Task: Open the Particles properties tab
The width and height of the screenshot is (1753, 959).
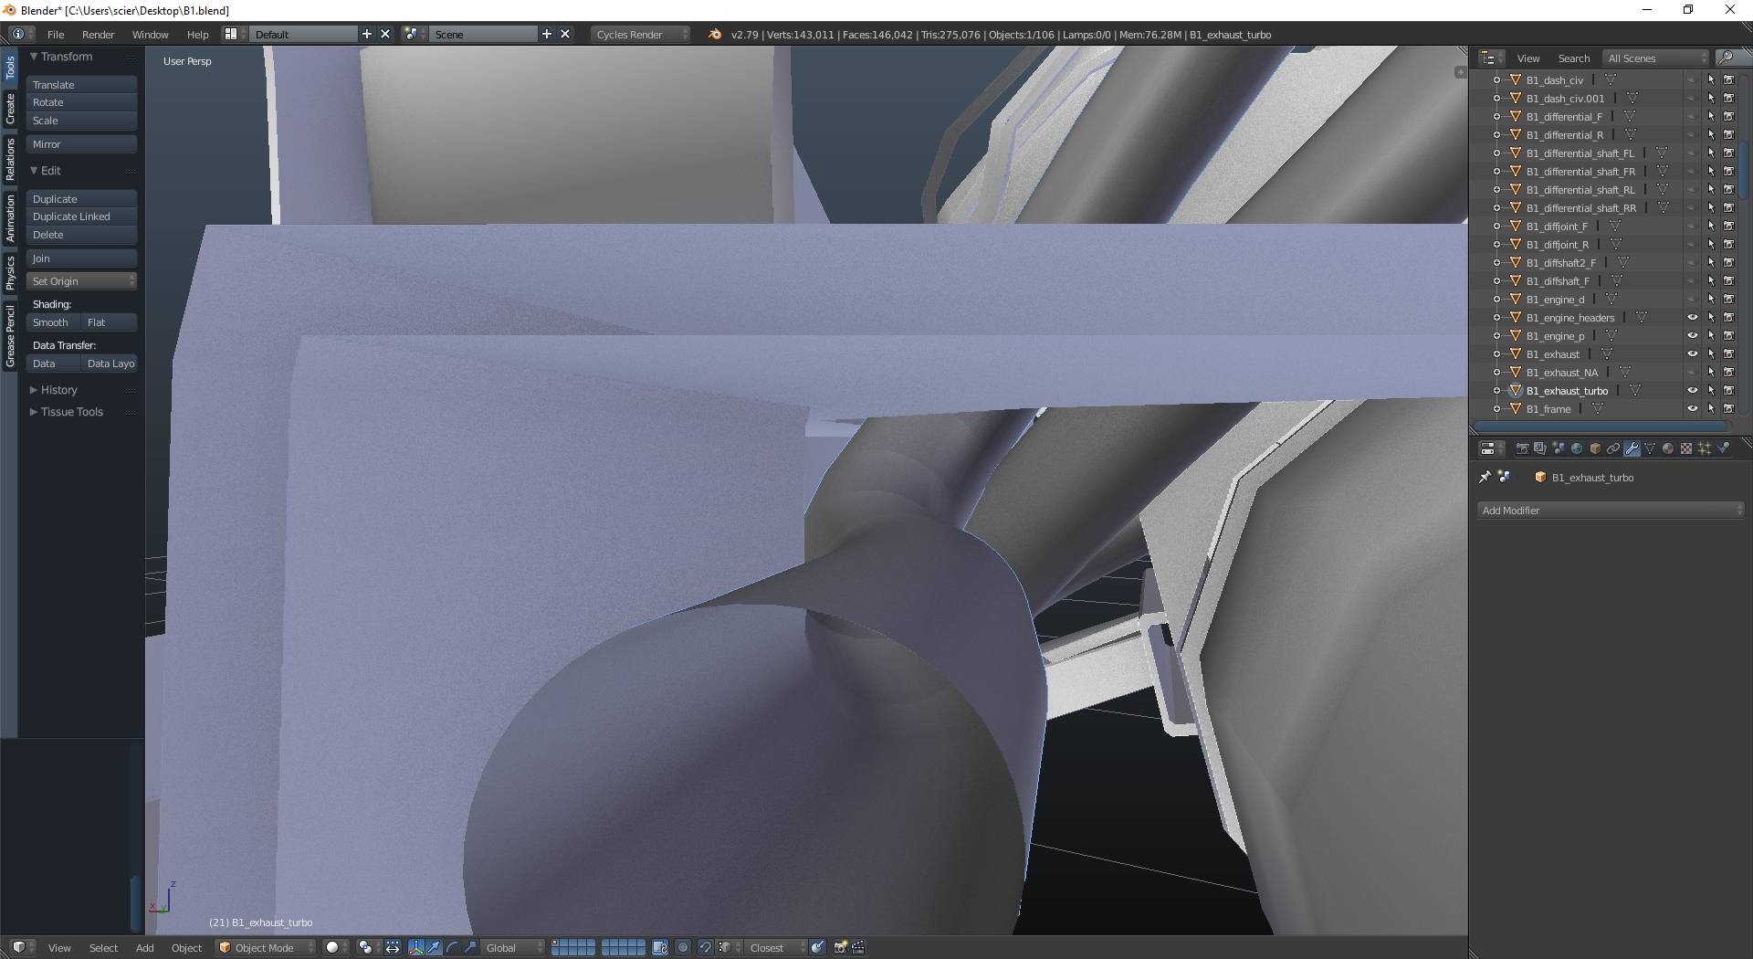Action: click(x=1705, y=448)
